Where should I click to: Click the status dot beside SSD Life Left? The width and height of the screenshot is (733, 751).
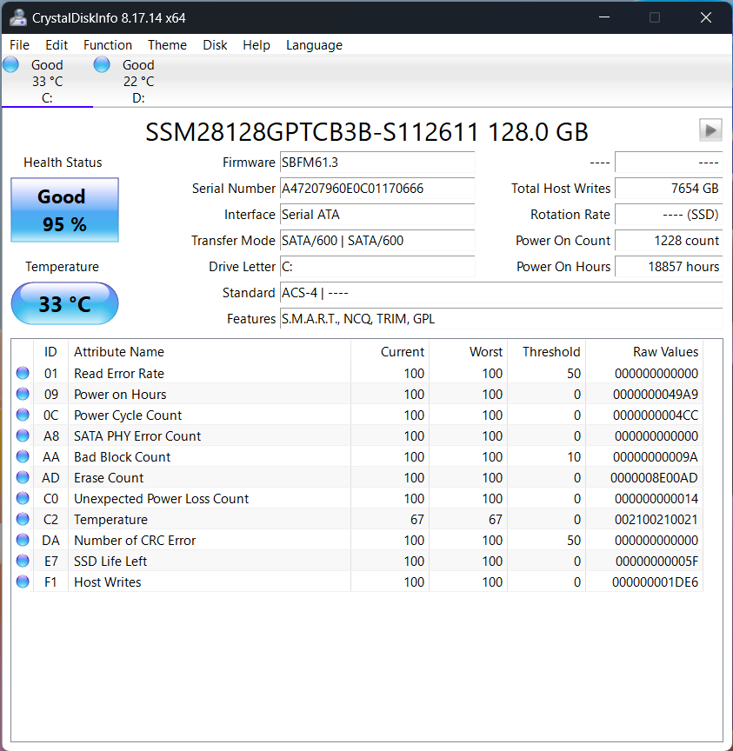(22, 561)
